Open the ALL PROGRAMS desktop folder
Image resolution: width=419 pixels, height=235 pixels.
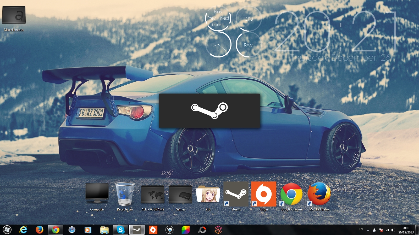[x=153, y=198]
